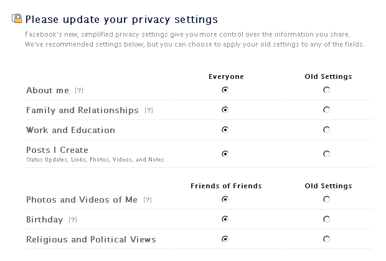Select Everyone for Posts I Create
Screen dimensions: 386x261
pyautogui.click(x=225, y=153)
